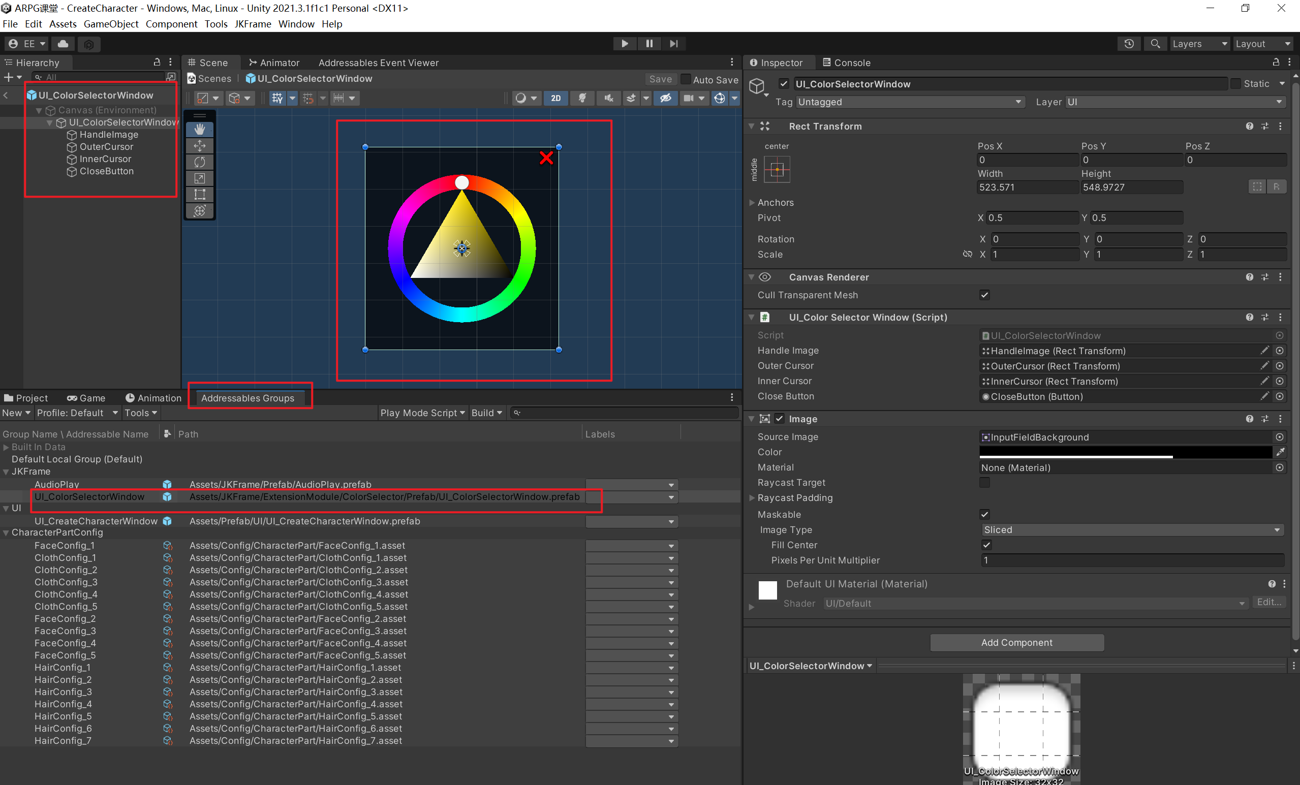Switch to the Project tab
The height and width of the screenshot is (785, 1300).
[26, 398]
